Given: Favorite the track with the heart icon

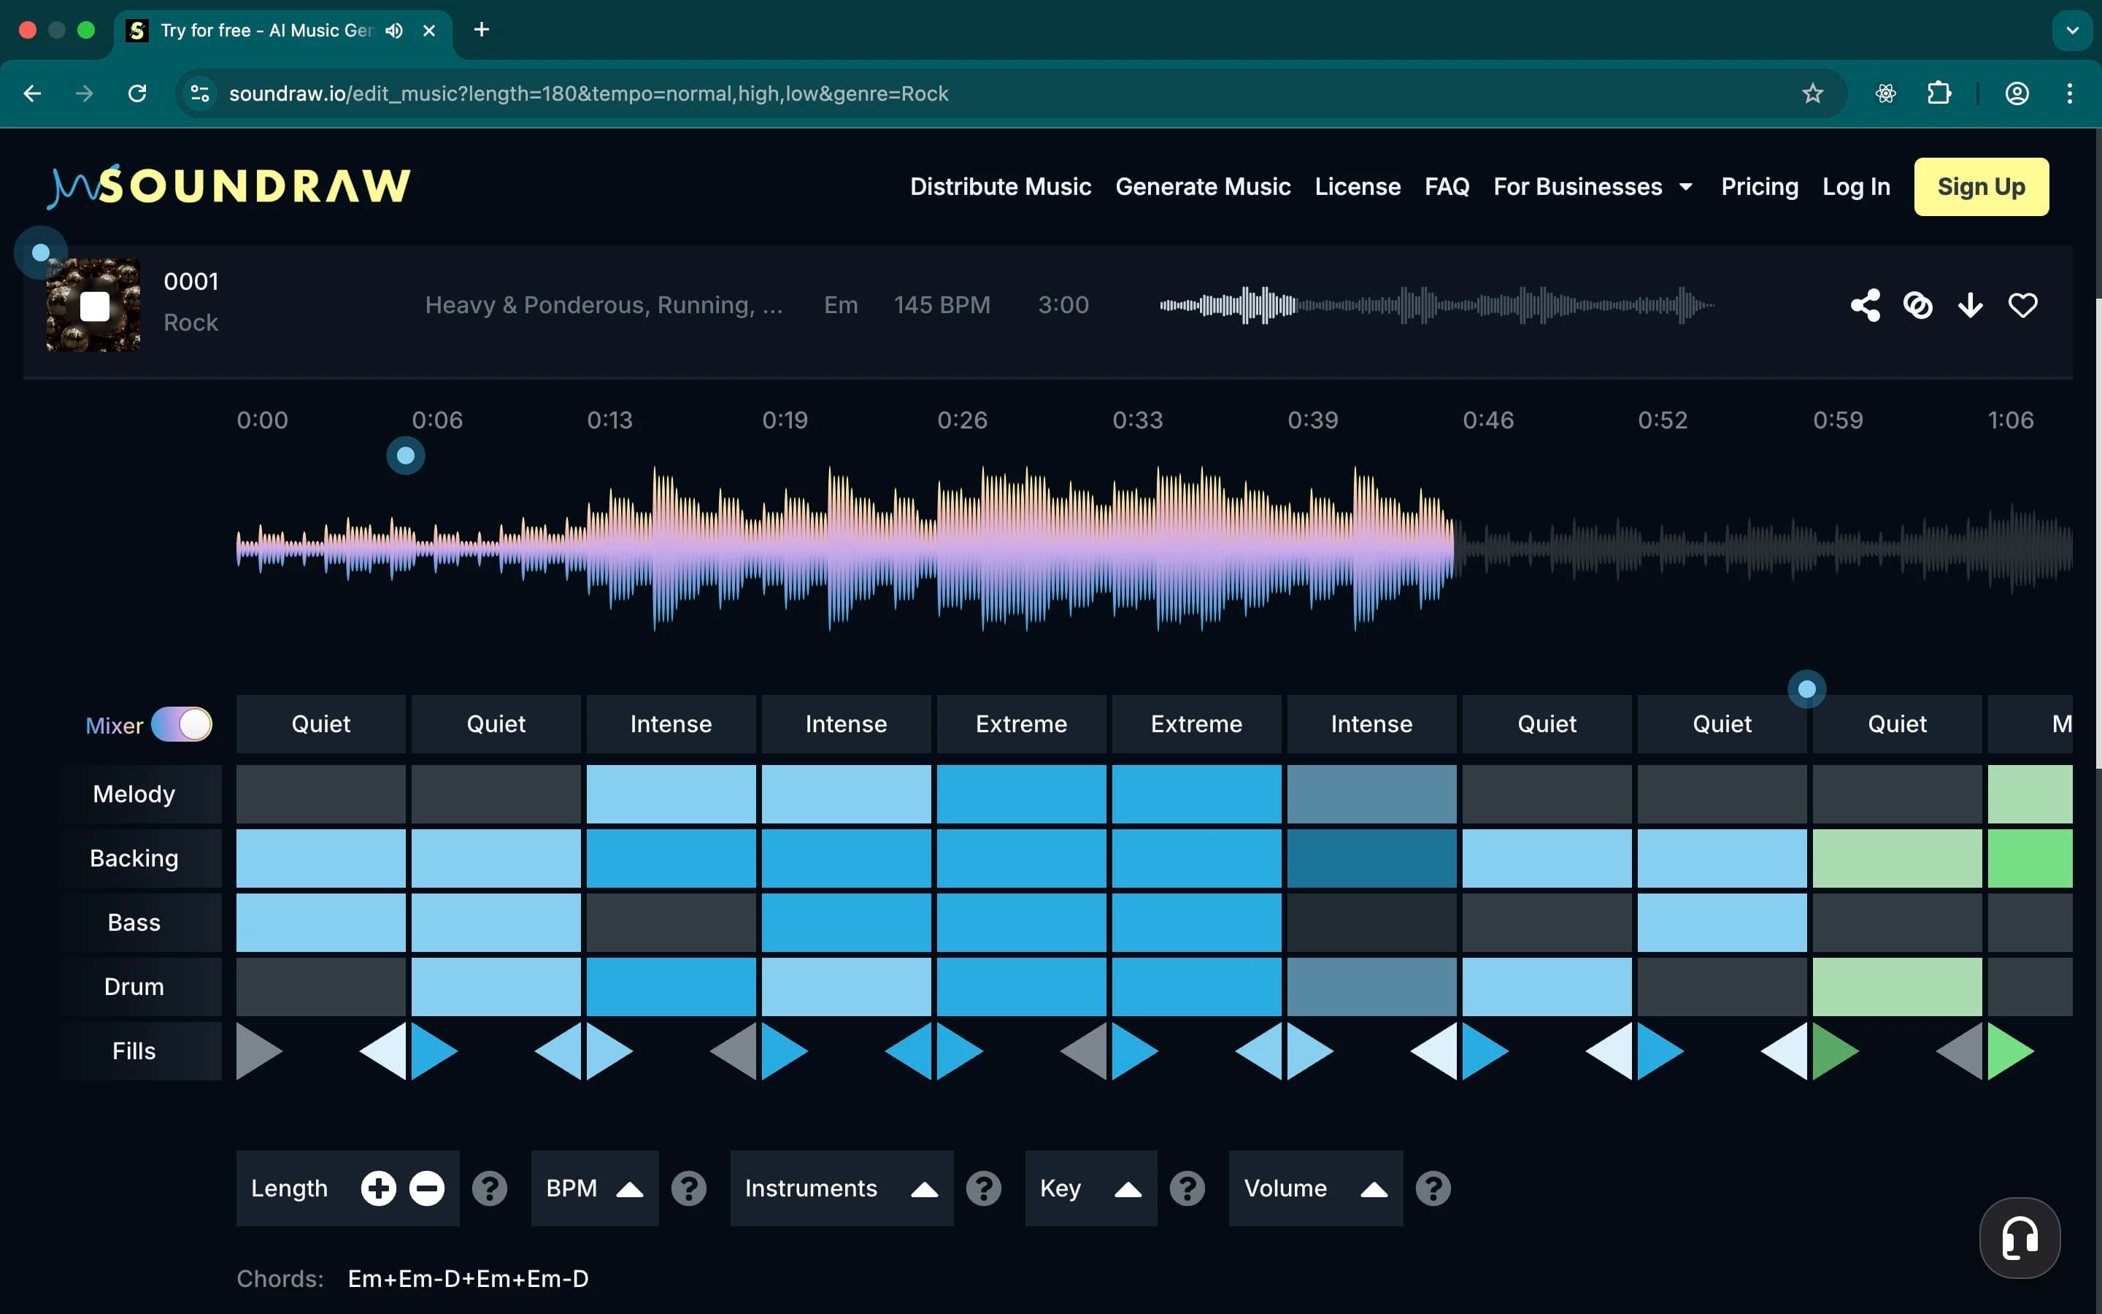Looking at the screenshot, I should click(x=2023, y=305).
